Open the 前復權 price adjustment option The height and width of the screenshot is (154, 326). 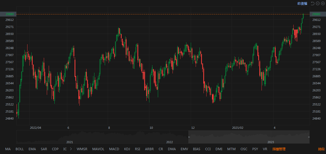coord(302,3)
